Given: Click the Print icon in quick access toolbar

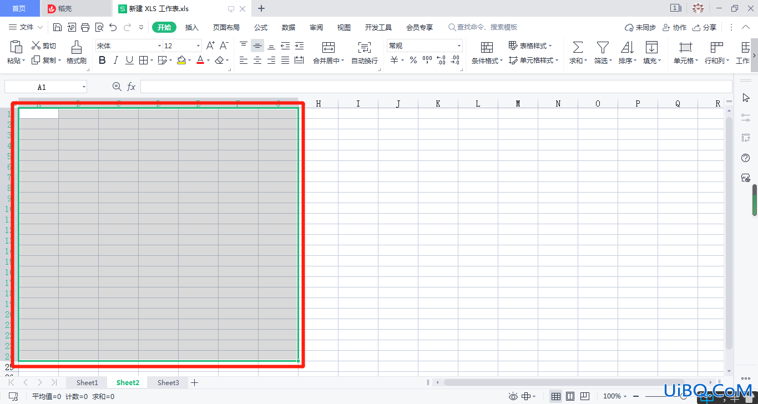Looking at the screenshot, I should coord(85,27).
